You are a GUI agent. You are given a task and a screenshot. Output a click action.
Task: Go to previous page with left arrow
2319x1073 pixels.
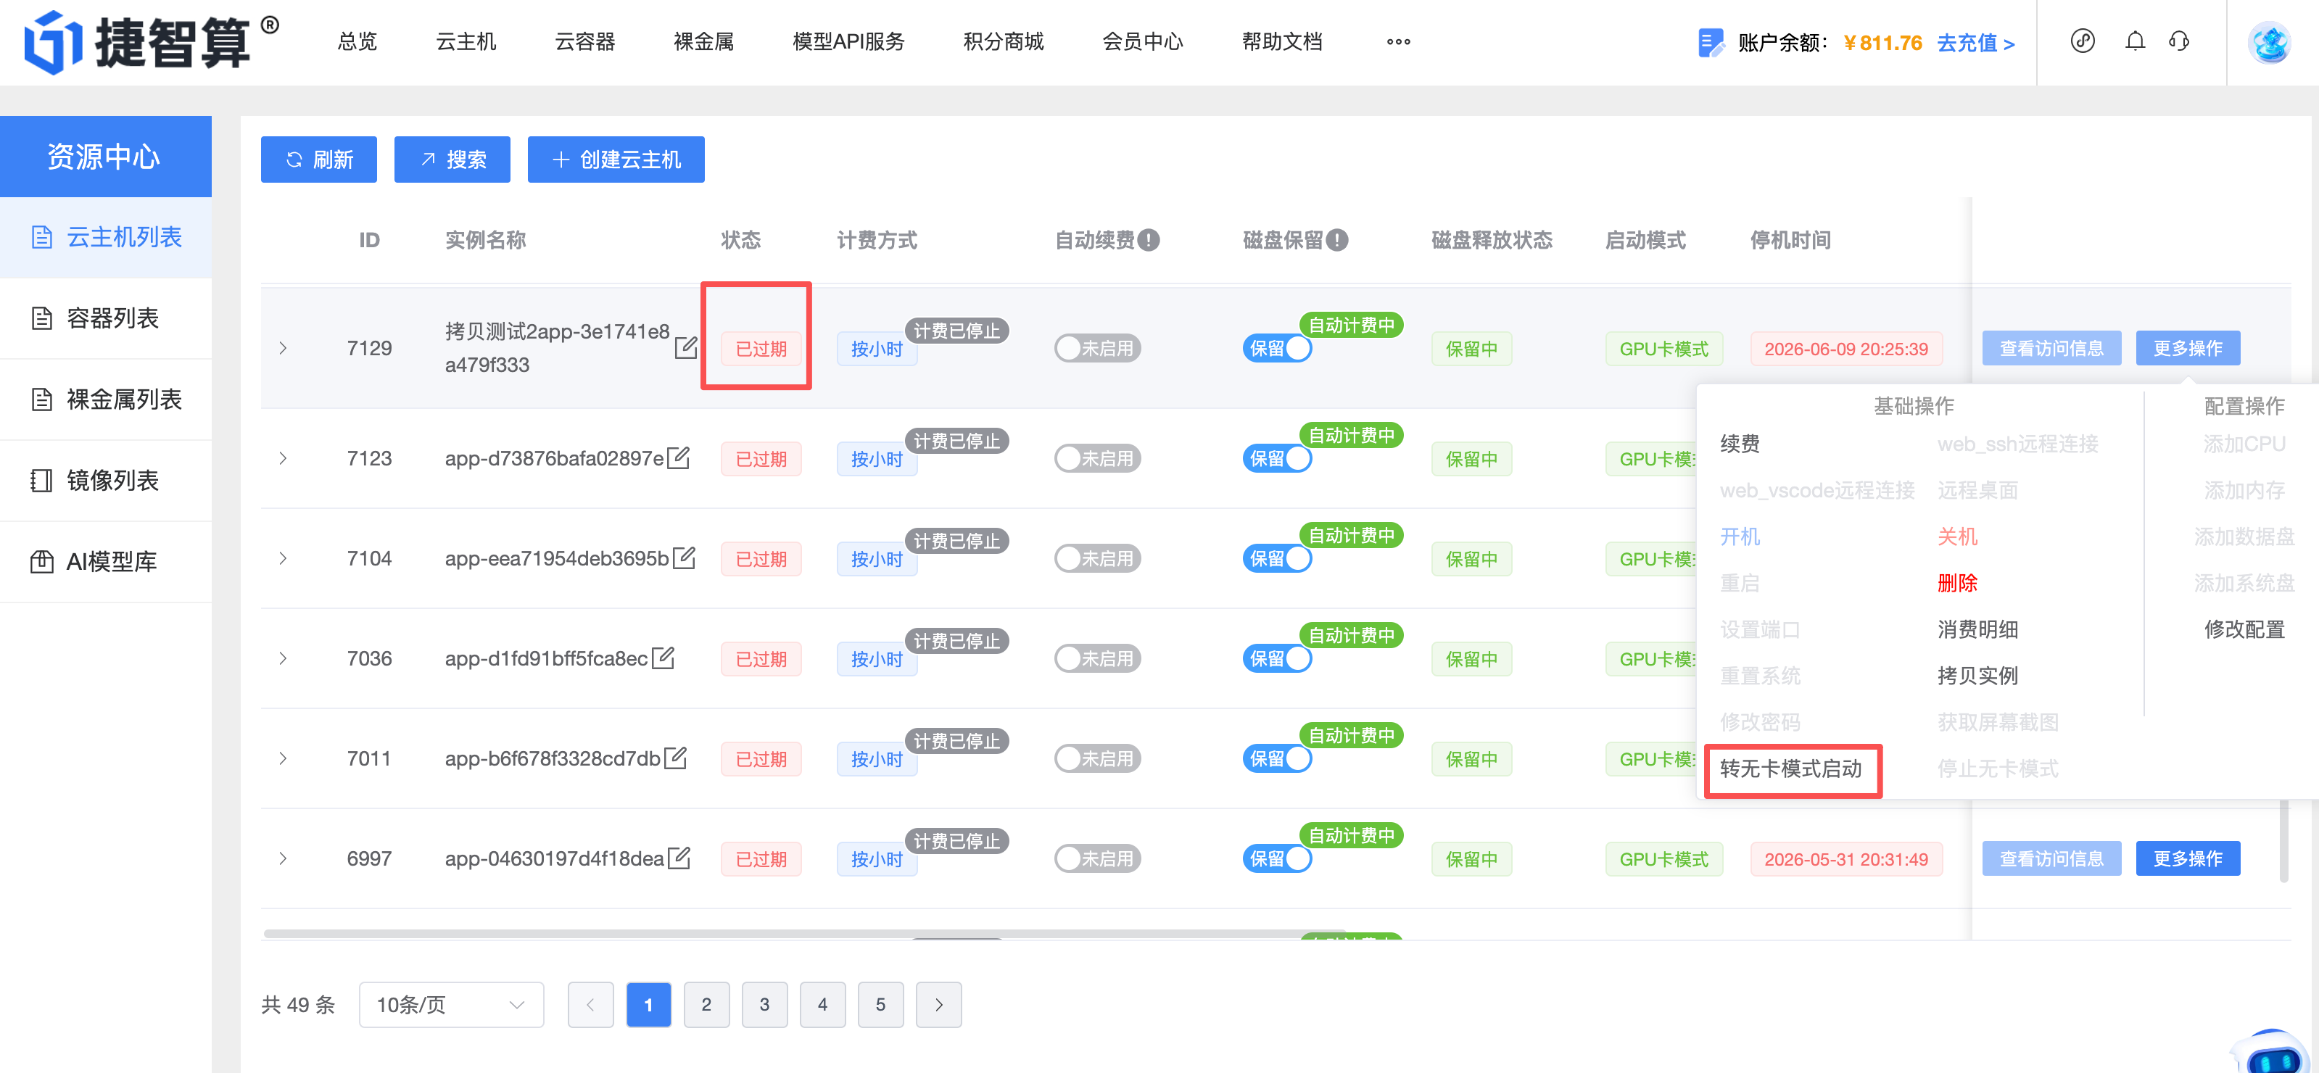(x=590, y=1003)
